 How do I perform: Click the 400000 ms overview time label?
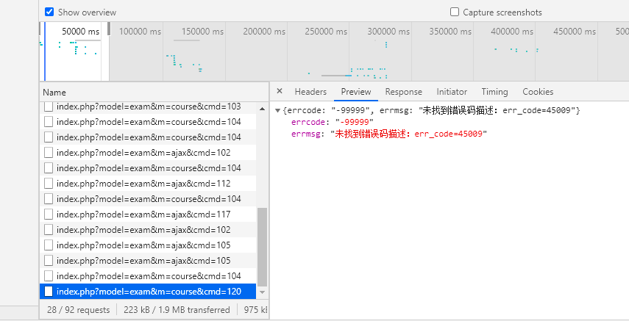[512, 32]
